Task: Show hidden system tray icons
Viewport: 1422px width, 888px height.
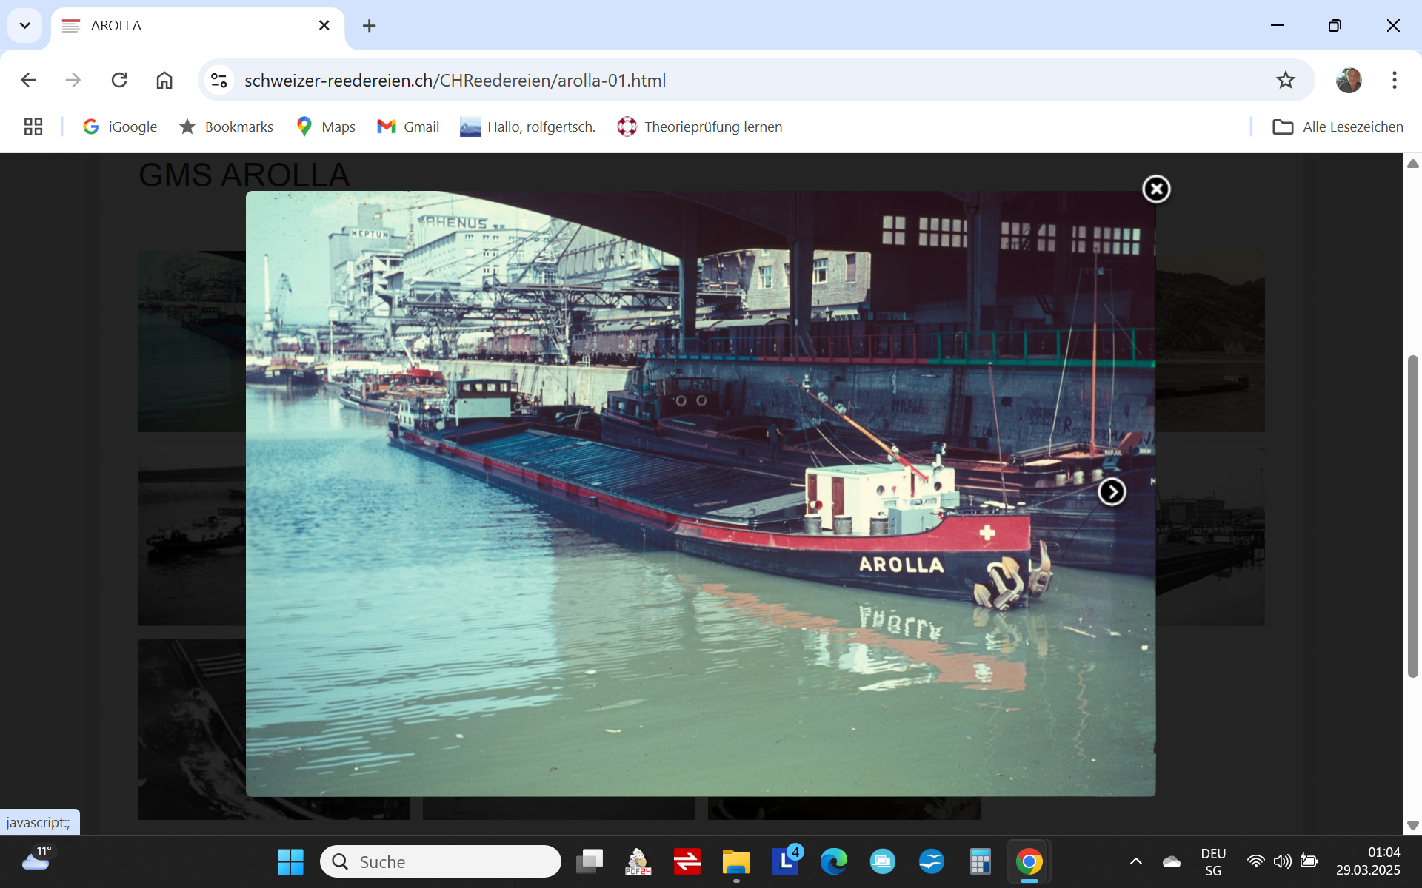Action: (x=1135, y=861)
